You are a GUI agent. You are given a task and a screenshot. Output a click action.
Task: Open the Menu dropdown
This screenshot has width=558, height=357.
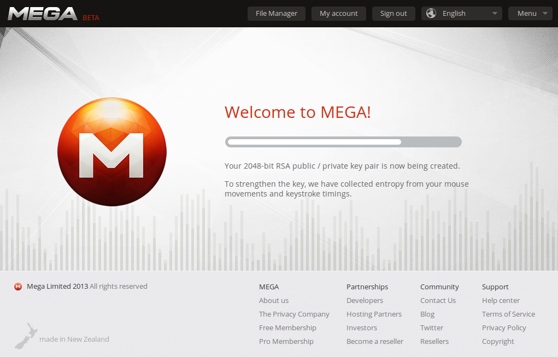click(530, 14)
